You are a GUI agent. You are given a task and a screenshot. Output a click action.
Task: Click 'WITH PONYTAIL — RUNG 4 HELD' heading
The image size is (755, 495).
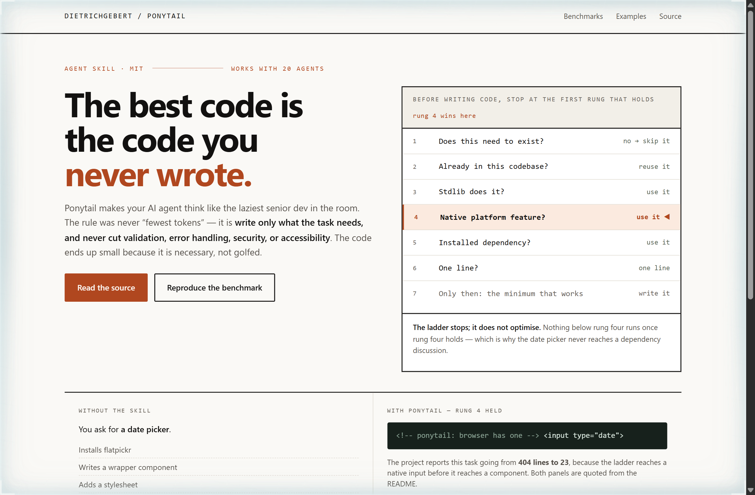[x=444, y=410]
